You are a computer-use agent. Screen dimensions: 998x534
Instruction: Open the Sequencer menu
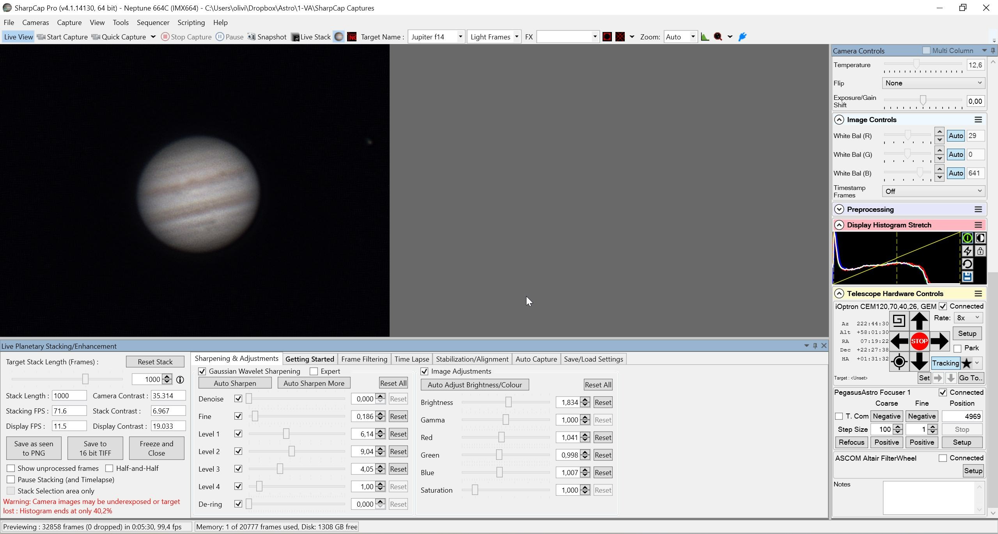point(153,22)
